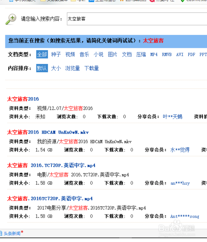Viewport: 207px width, 242px height.
Task: Open sharing member an***hxy profile
Action: click(x=180, y=183)
